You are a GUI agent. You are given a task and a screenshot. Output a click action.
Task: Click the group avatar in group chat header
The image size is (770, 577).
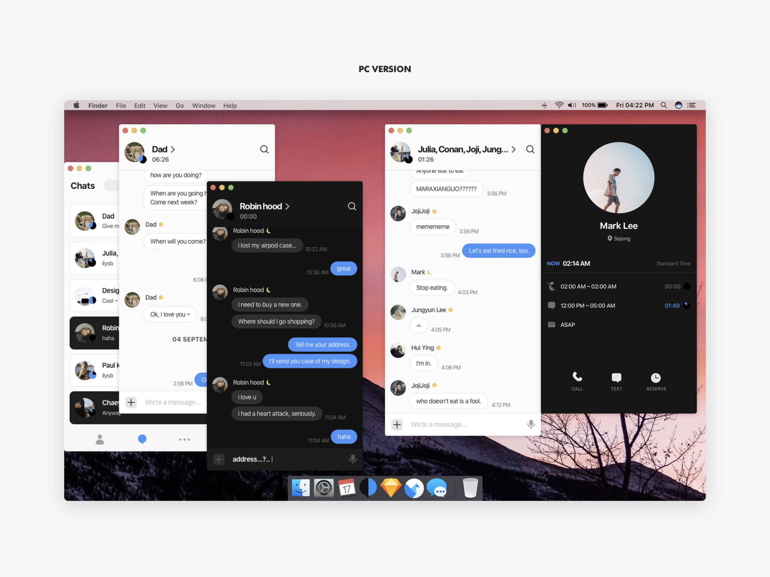pos(400,152)
